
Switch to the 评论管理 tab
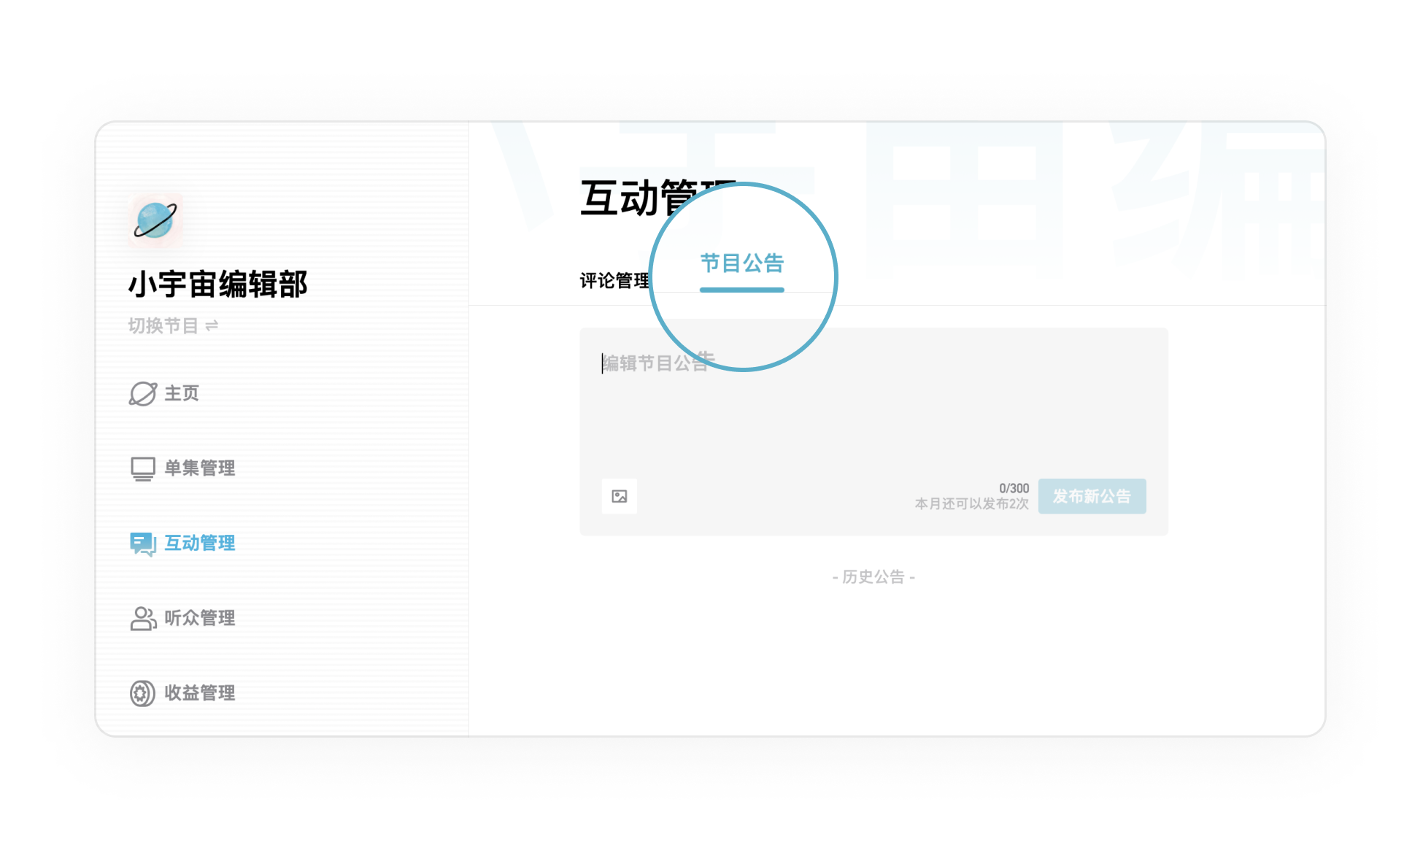click(x=614, y=281)
